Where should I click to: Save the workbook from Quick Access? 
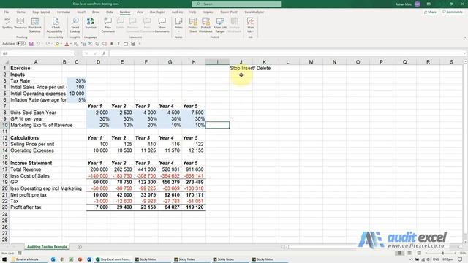pos(31,44)
